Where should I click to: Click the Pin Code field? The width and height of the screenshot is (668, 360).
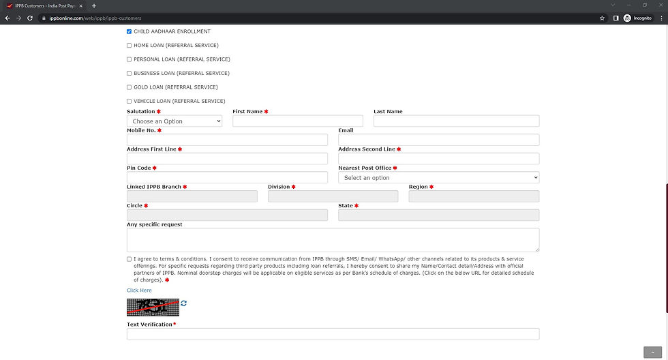click(227, 177)
